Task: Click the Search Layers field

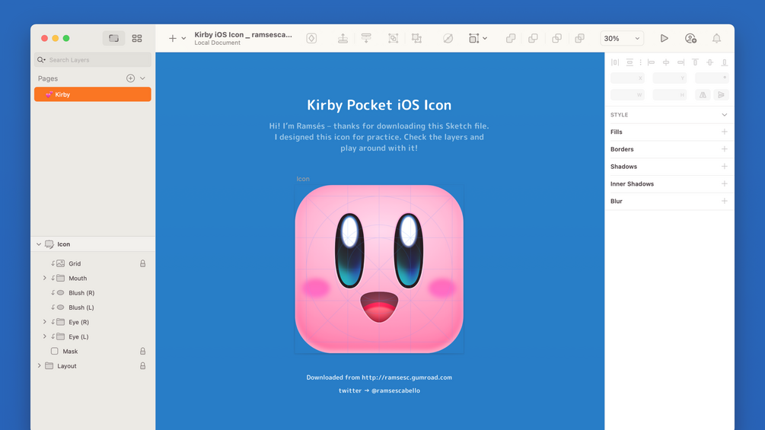Action: 93,59
